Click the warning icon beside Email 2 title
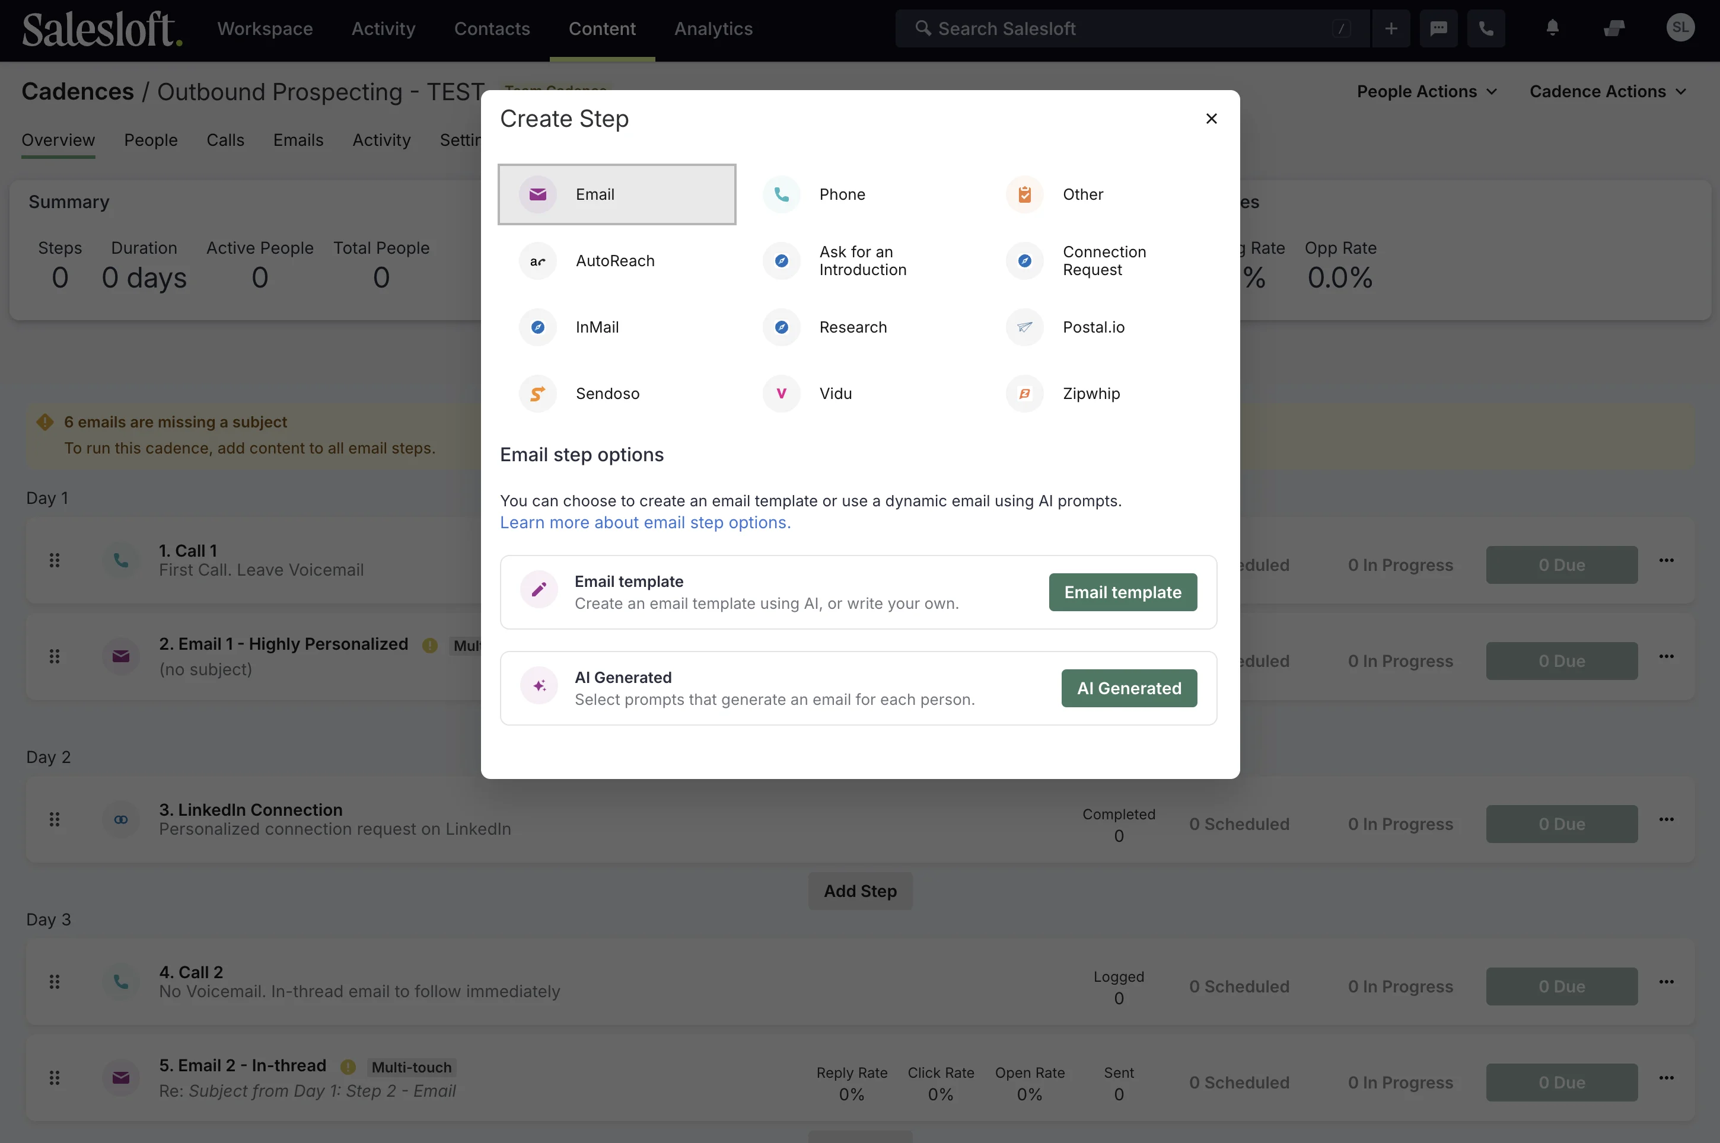Viewport: 1720px width, 1143px height. tap(348, 1067)
